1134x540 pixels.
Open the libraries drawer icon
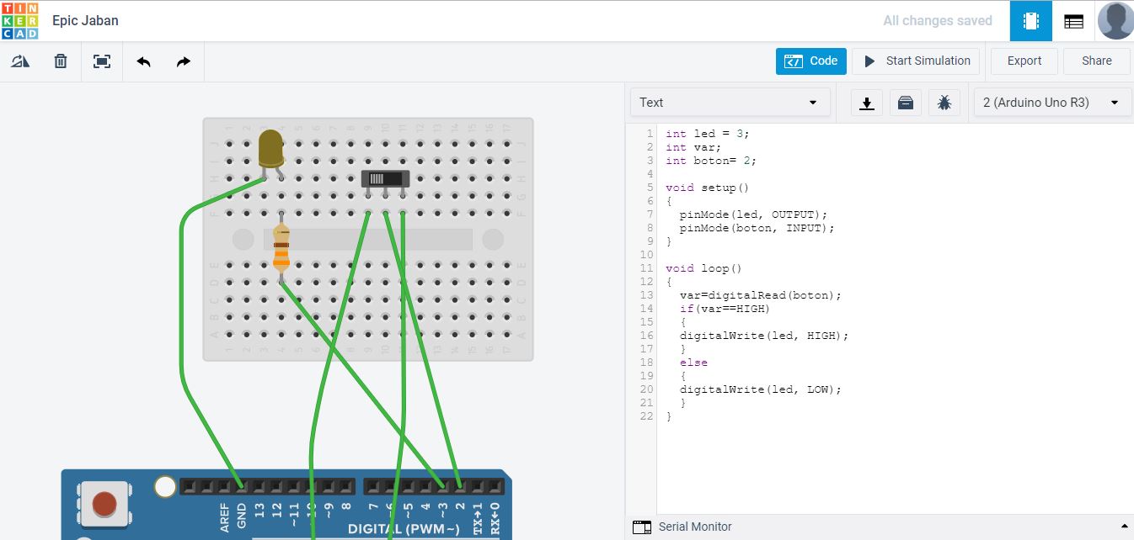point(905,103)
